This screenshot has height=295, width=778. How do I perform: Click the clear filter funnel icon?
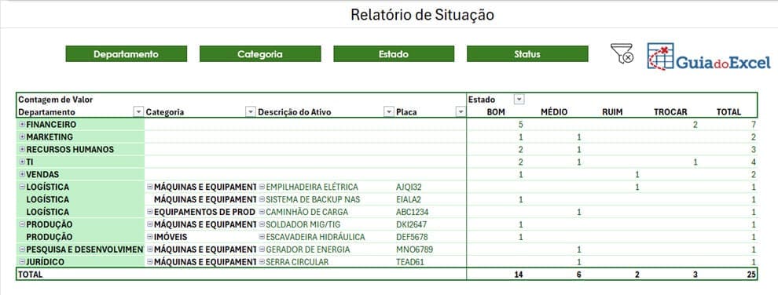pos(622,53)
